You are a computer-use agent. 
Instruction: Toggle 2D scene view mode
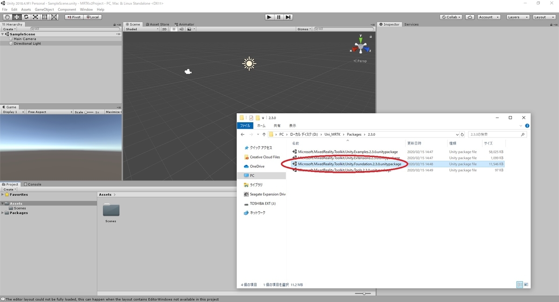click(164, 29)
